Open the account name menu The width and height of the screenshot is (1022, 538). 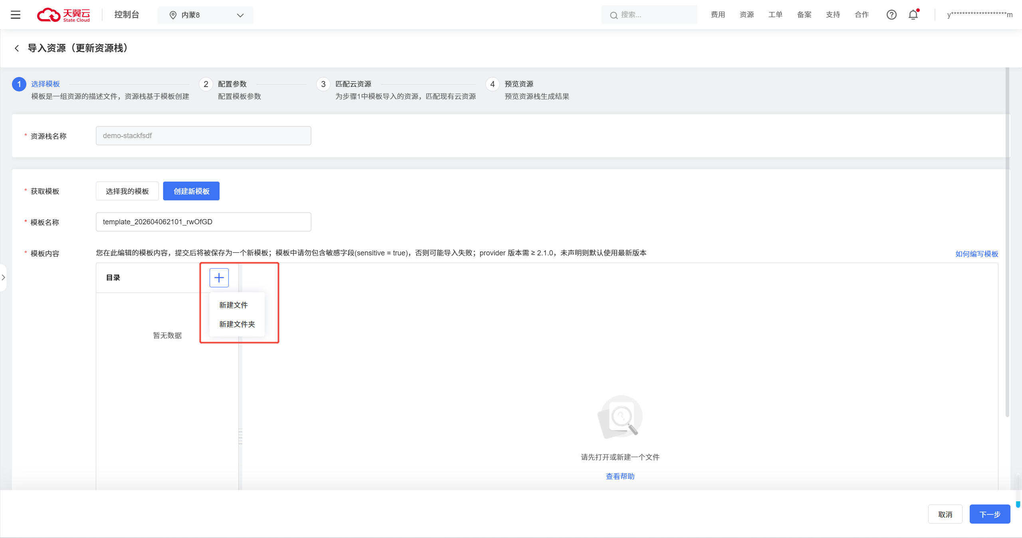979,15
